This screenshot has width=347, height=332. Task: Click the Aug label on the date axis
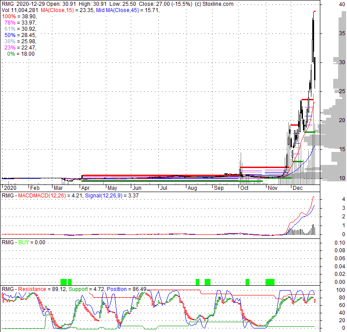[192, 188]
